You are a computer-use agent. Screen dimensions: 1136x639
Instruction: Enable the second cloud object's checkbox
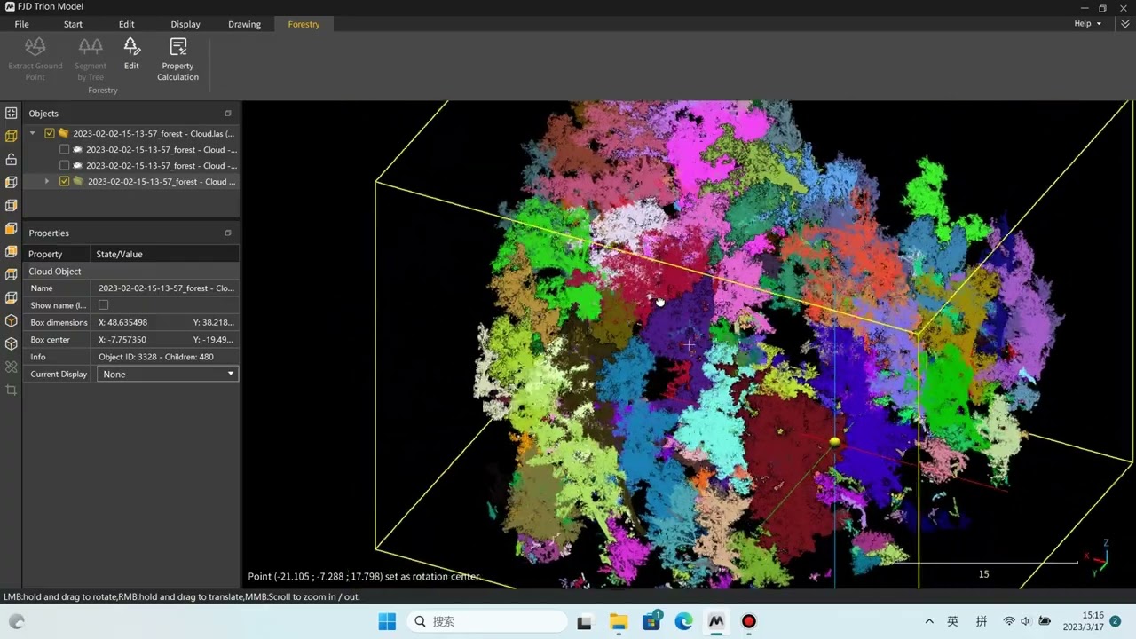(x=64, y=166)
